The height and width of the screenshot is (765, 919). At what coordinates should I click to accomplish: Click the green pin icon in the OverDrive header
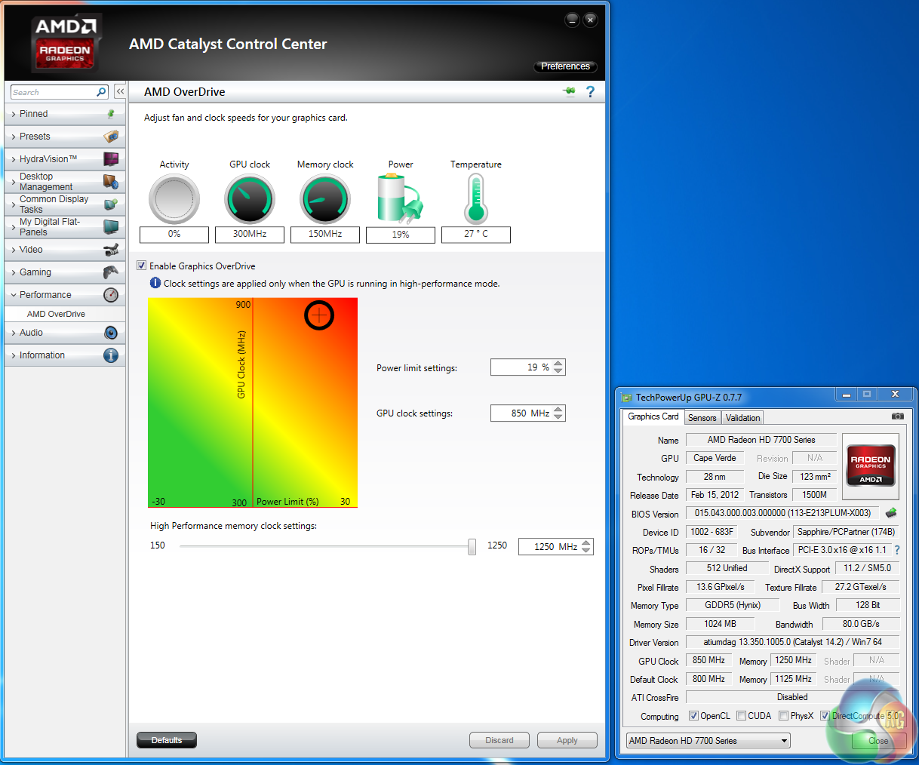tap(569, 92)
